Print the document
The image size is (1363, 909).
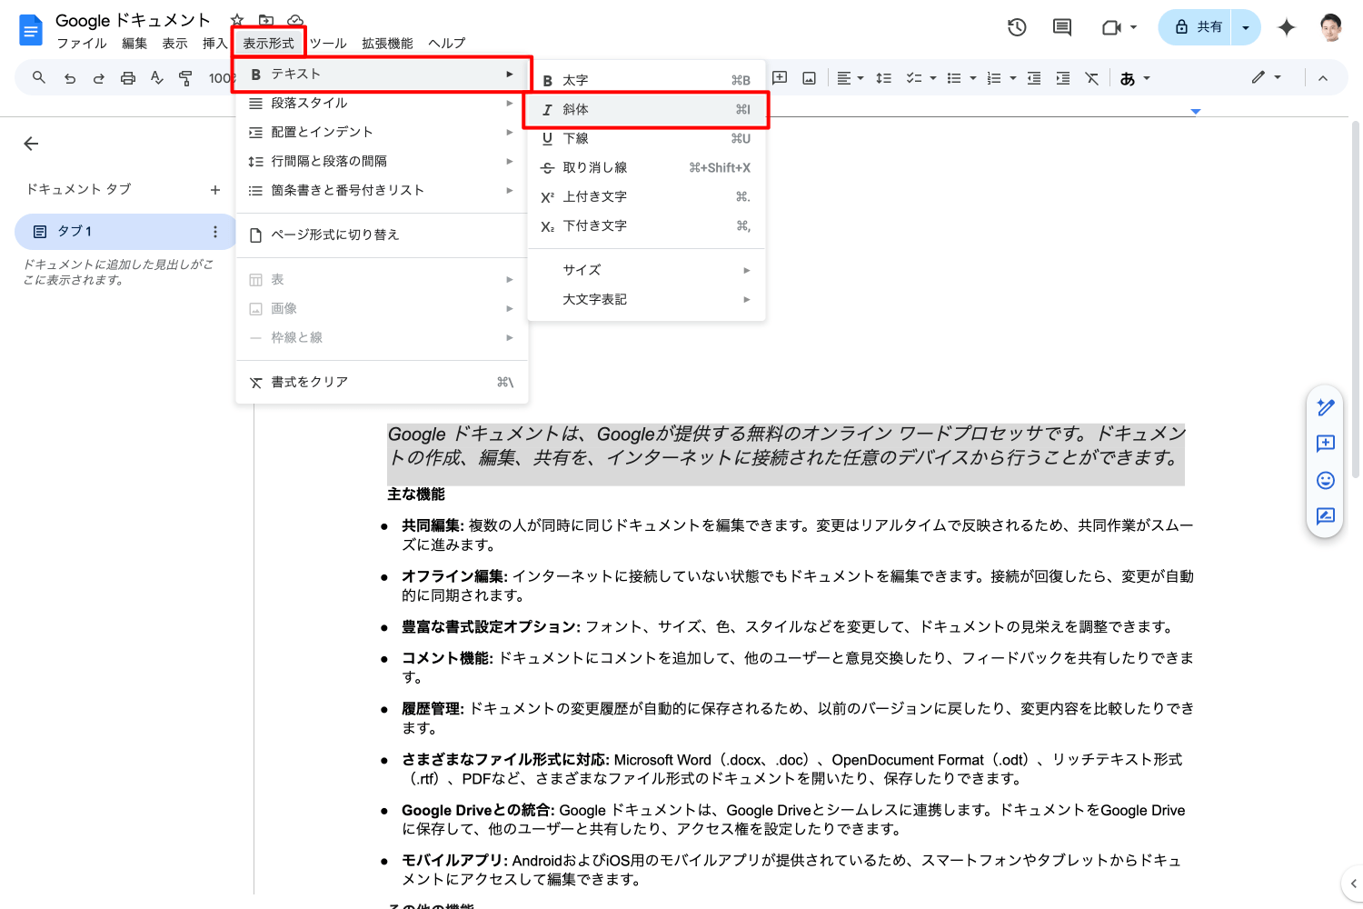(128, 78)
